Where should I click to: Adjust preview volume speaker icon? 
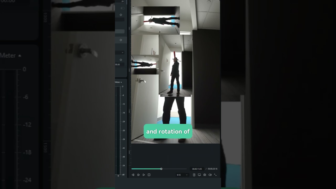210,175
